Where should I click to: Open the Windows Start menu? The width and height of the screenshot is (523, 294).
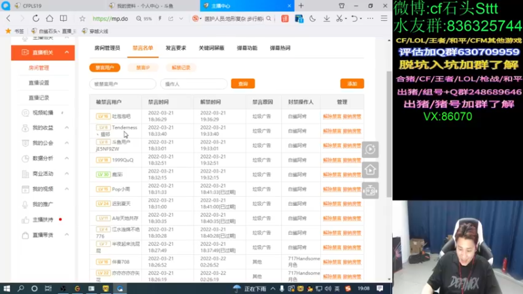[7, 288]
